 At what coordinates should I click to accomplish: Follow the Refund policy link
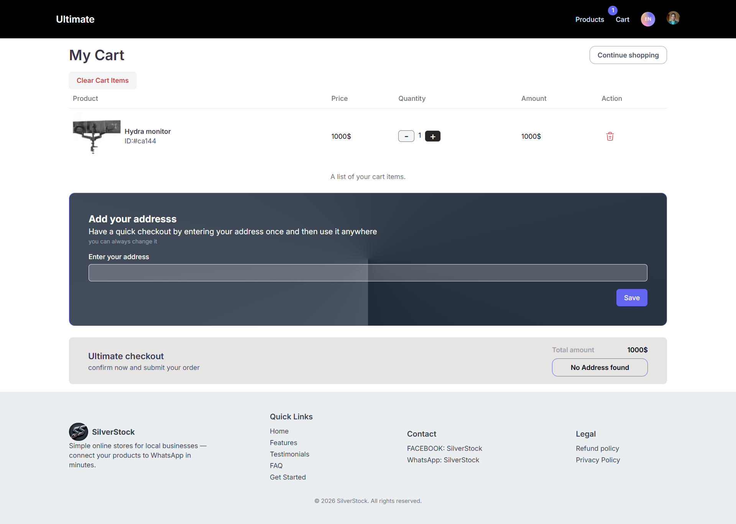pos(597,448)
